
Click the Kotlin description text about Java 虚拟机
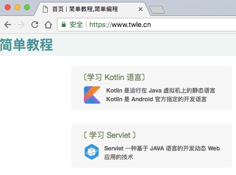[161, 91]
